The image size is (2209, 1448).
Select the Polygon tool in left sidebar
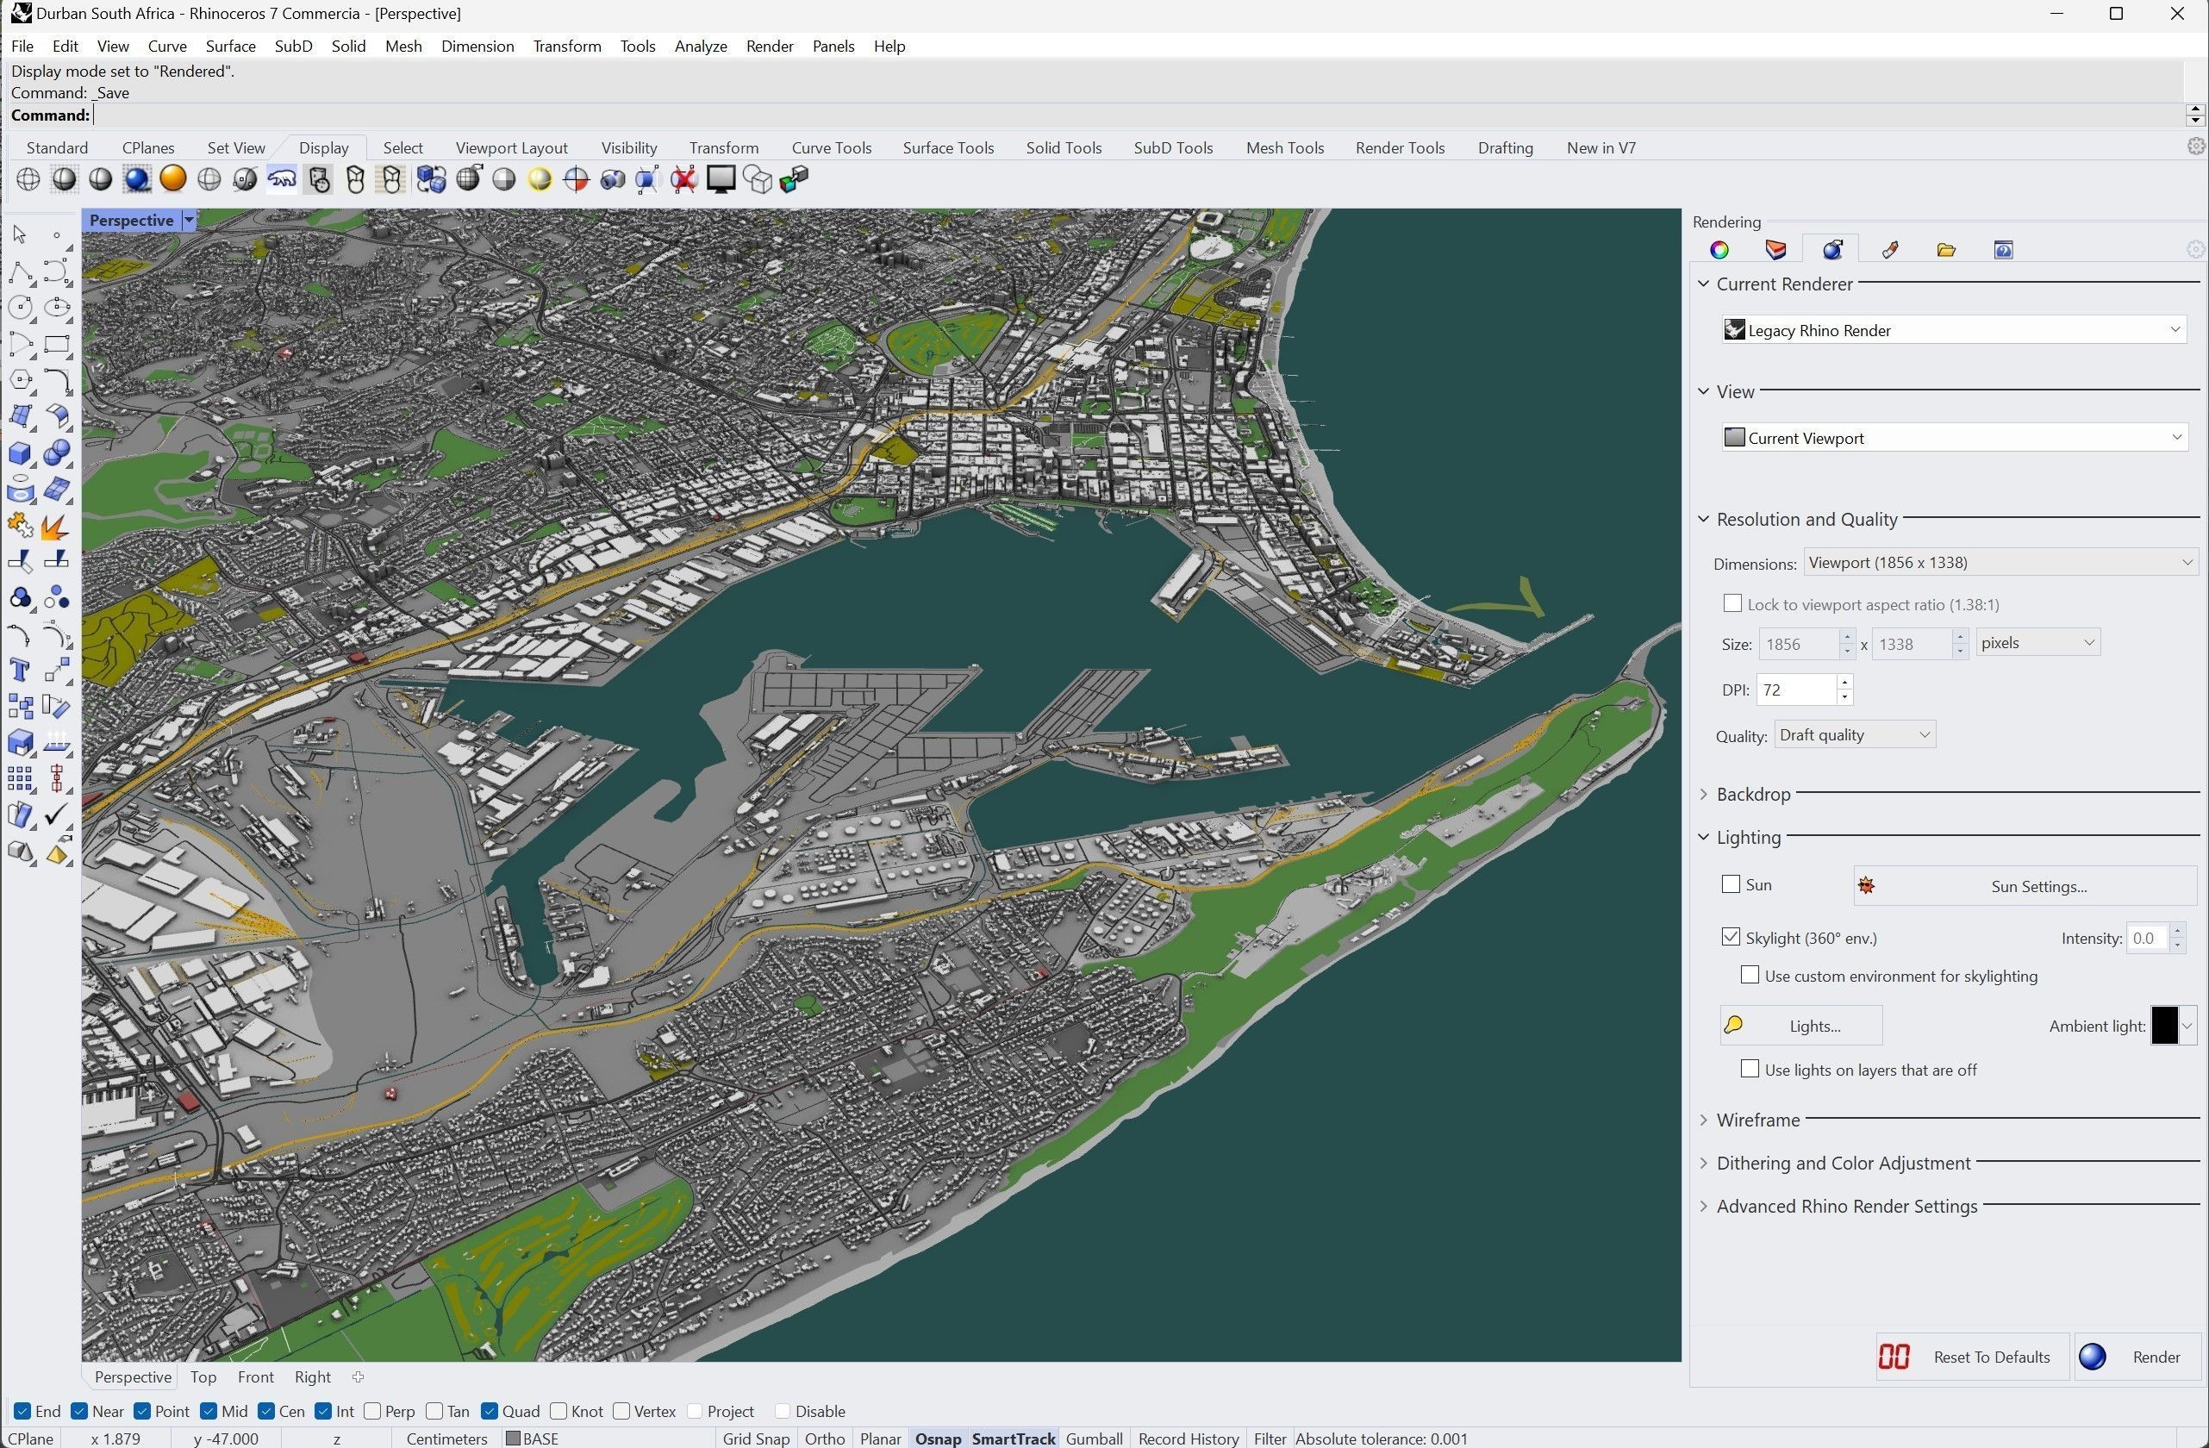(21, 381)
